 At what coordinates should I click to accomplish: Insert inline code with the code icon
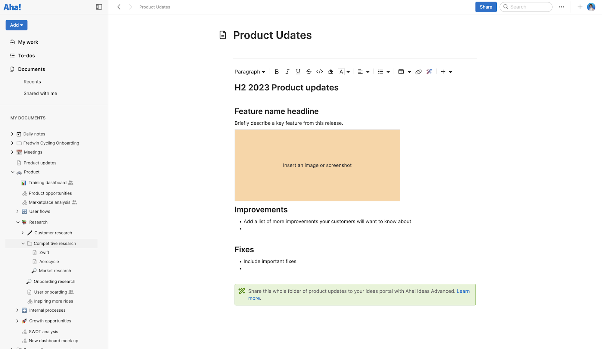[x=320, y=72]
